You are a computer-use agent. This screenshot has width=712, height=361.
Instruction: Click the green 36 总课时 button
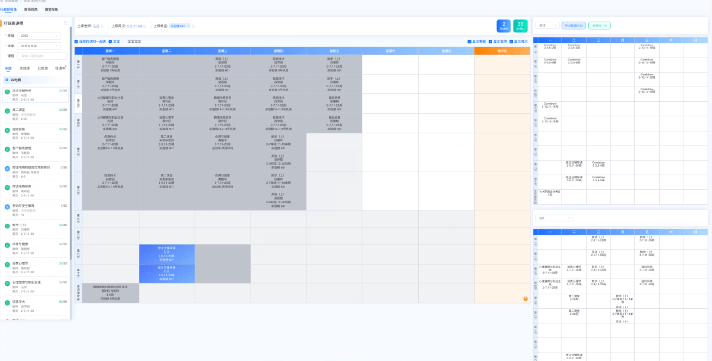[x=520, y=26]
